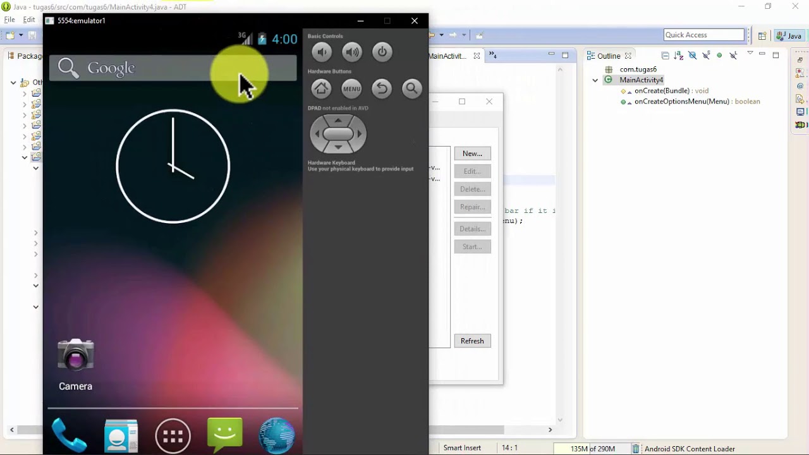Click the Open Perspective icon

pyautogui.click(x=762, y=36)
